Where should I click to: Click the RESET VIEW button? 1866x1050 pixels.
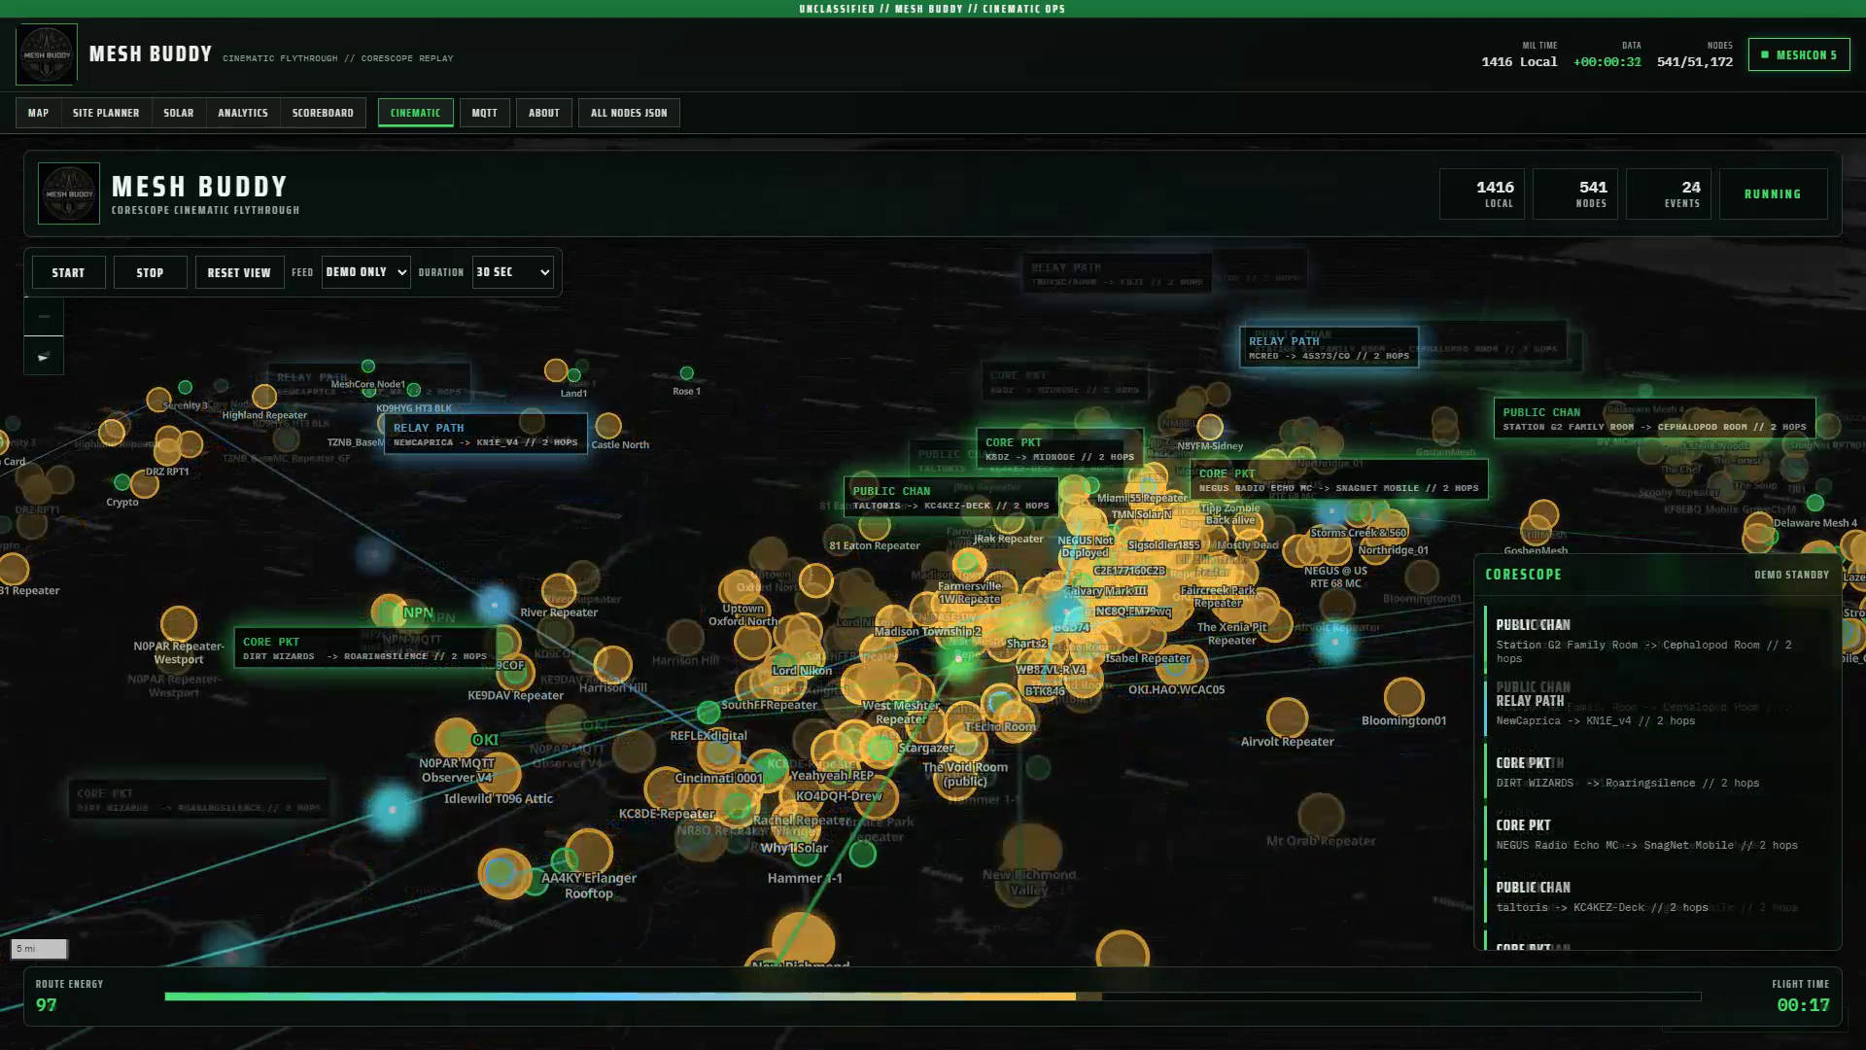click(x=239, y=272)
